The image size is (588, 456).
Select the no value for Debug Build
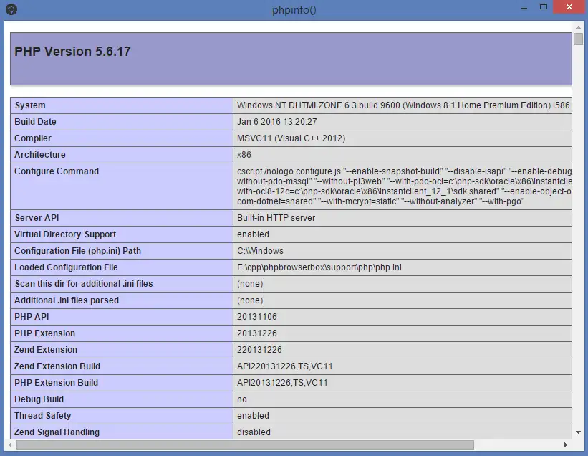[x=242, y=399]
